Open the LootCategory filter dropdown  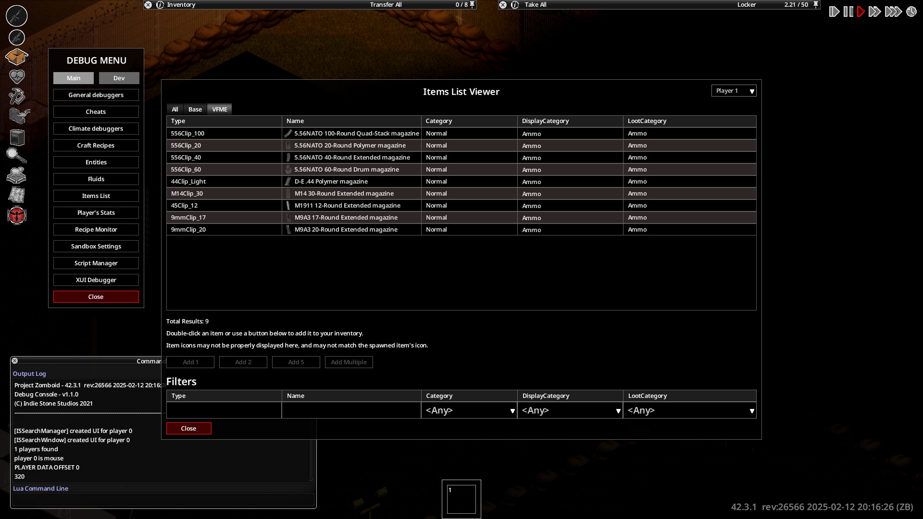pos(689,410)
